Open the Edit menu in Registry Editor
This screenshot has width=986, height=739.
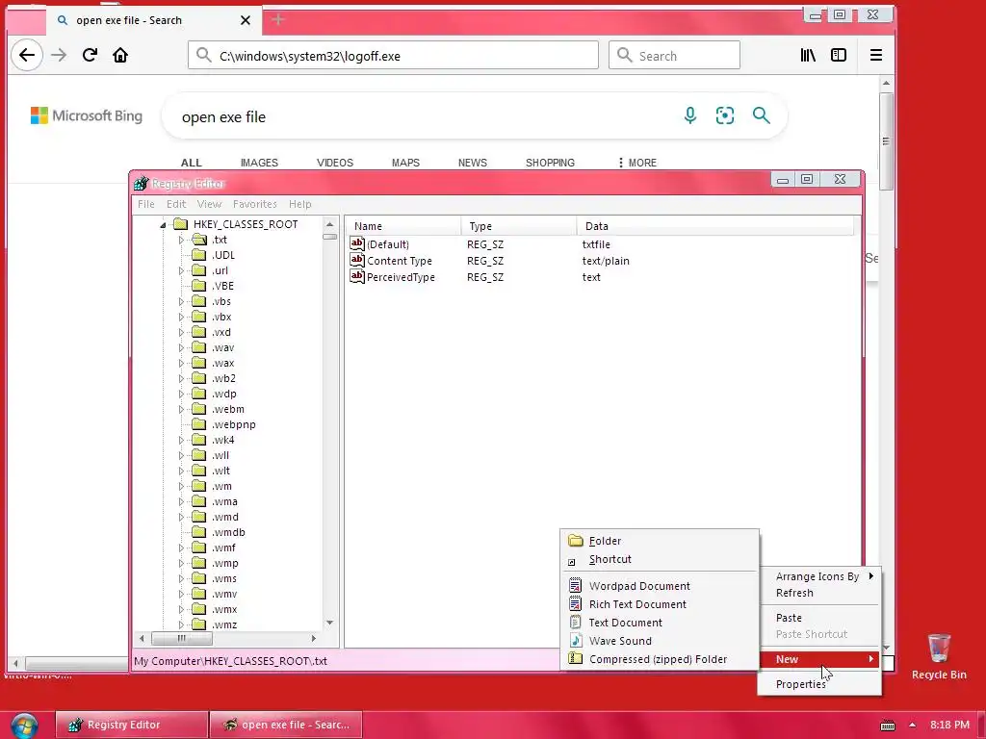(176, 204)
